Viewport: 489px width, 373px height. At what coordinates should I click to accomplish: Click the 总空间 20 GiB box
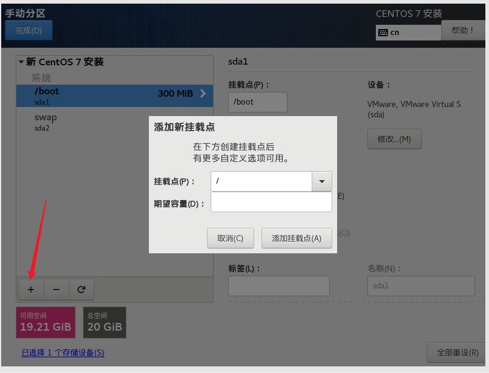click(105, 322)
